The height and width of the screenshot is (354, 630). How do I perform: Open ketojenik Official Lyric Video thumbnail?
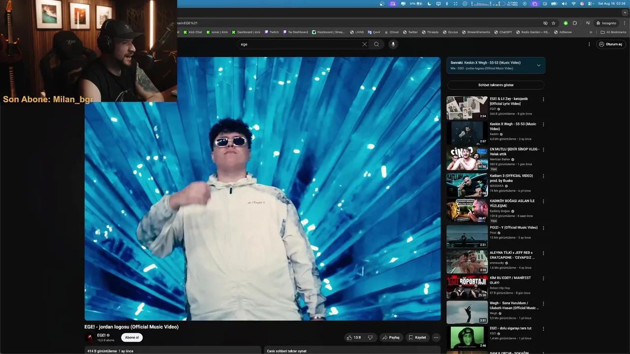click(x=467, y=108)
